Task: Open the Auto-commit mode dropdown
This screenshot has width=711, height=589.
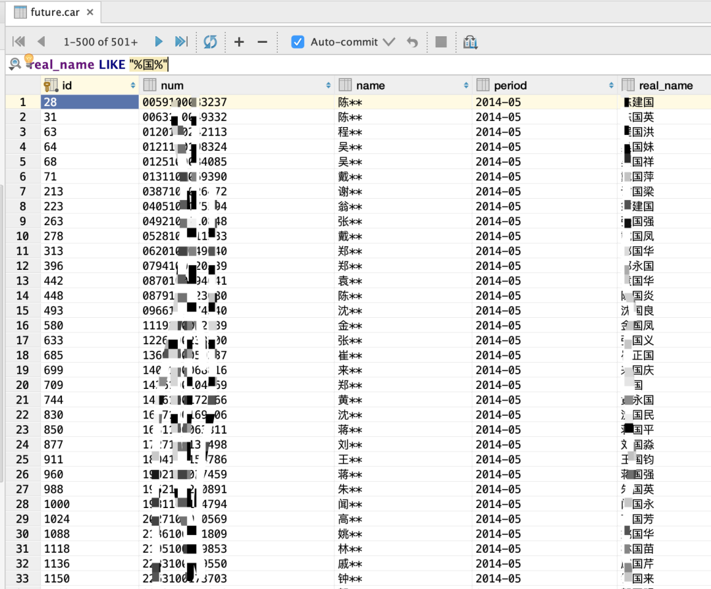Action: click(x=389, y=42)
